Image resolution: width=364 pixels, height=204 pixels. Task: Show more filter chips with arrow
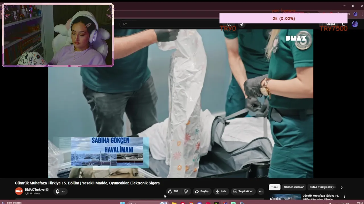pos(342,187)
